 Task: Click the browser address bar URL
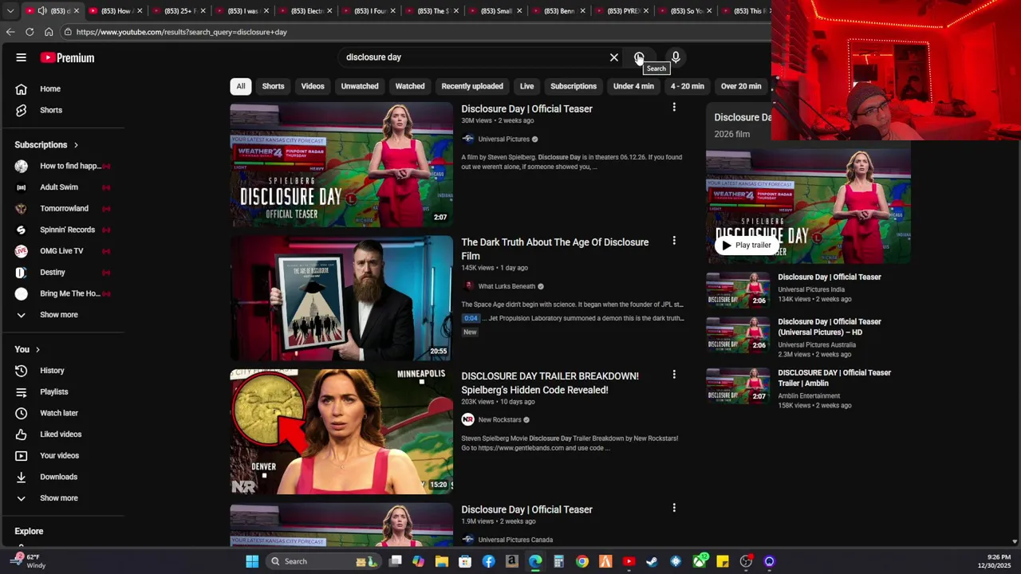point(182,32)
